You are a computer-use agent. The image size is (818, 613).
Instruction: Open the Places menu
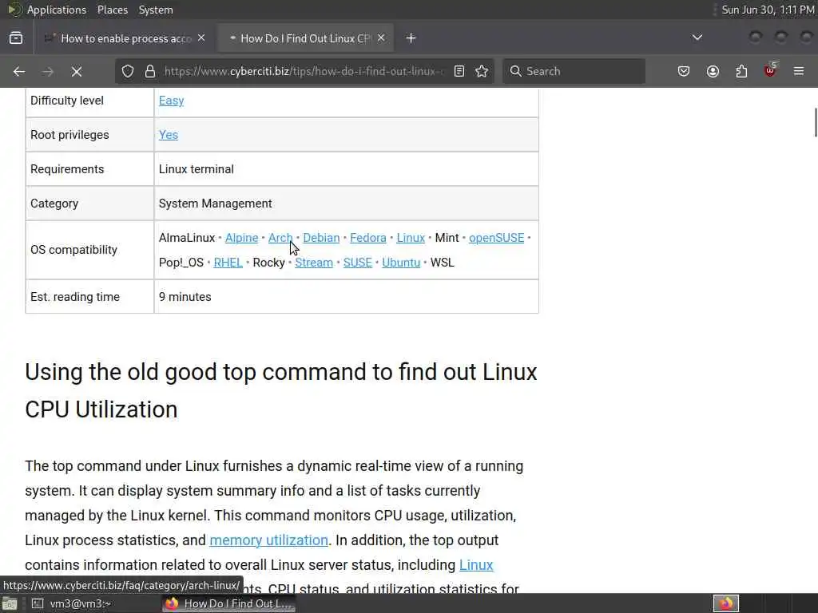point(112,10)
